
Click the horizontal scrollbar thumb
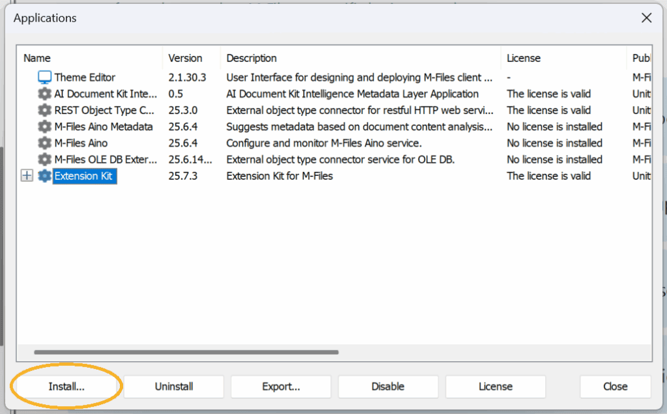186,352
